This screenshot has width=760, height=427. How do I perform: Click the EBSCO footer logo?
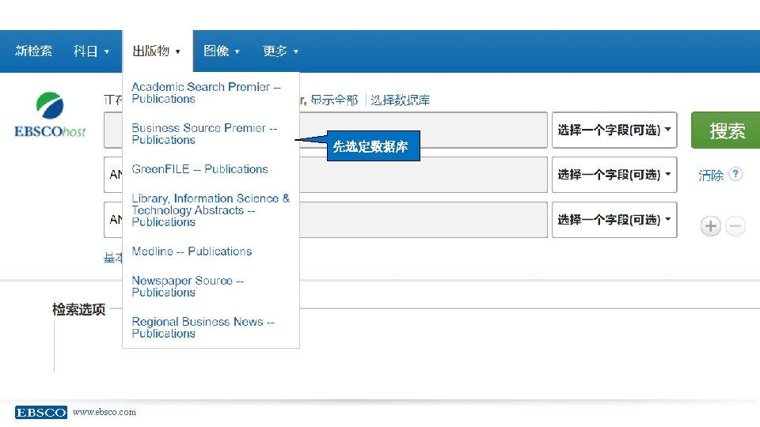point(40,412)
